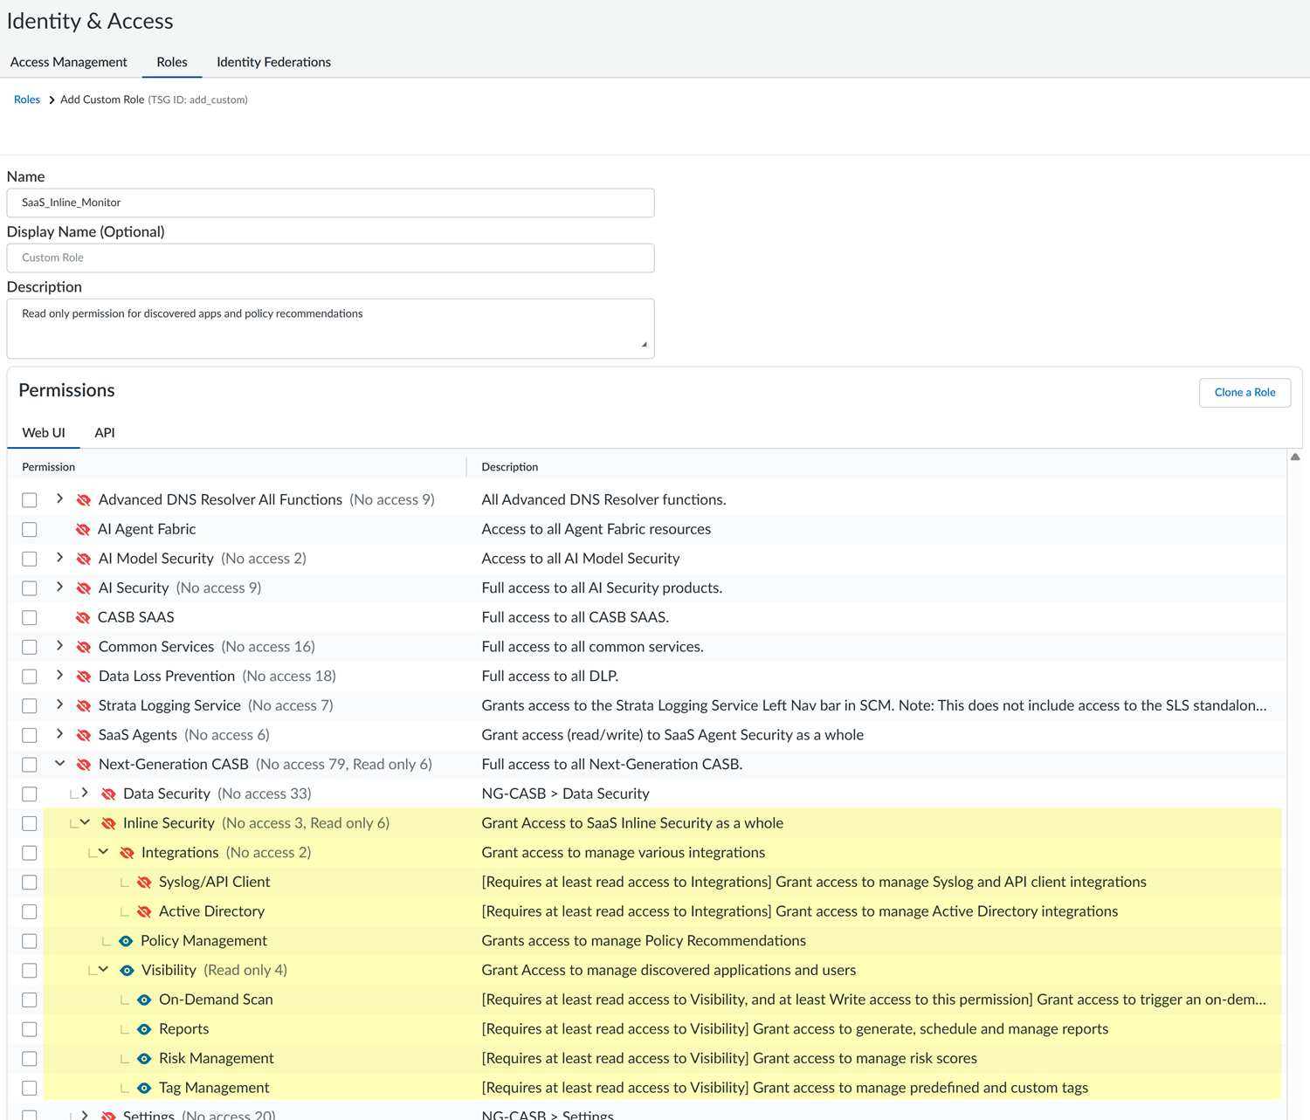Tick the Reports permission checkbox
This screenshot has width=1310, height=1120.
(30, 1029)
